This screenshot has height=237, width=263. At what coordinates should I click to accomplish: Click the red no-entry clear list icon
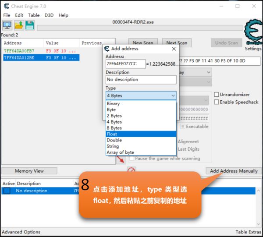pos(131,170)
